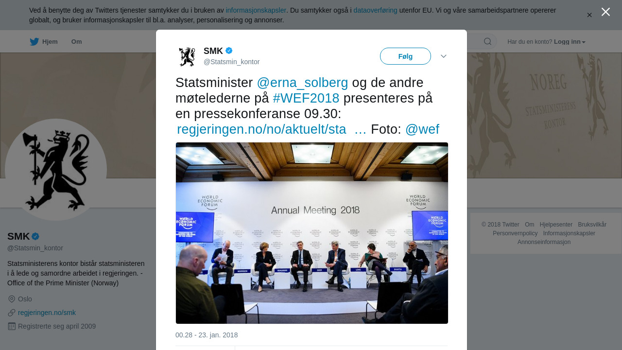
Task: Dismiss the cookie notice small X
Action: (589, 15)
